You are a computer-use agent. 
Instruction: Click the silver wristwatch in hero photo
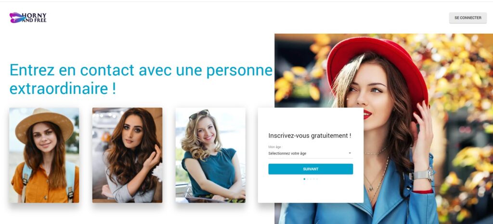pyautogui.click(x=422, y=175)
